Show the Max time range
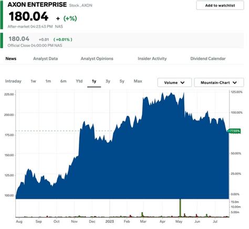This screenshot has width=249, height=229. (138, 81)
